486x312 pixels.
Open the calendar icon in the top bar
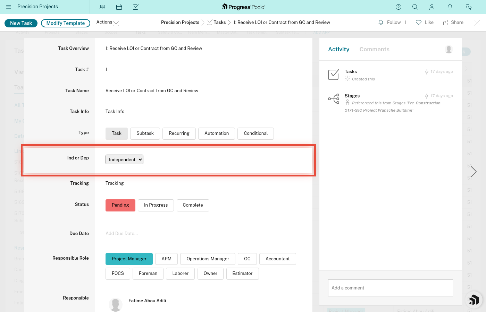(119, 7)
